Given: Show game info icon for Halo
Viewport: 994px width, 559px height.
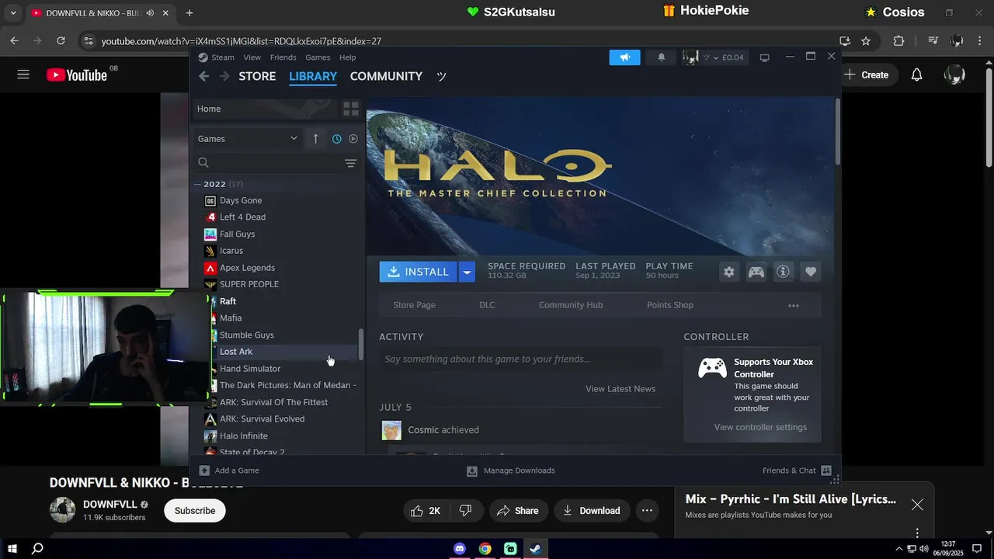Looking at the screenshot, I should pyautogui.click(x=783, y=272).
